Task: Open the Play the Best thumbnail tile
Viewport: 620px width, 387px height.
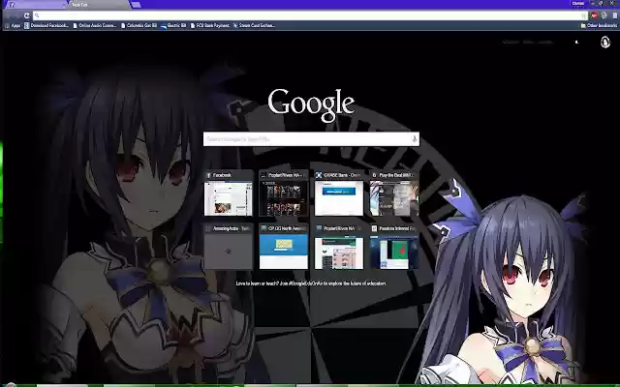Action: coord(394,193)
